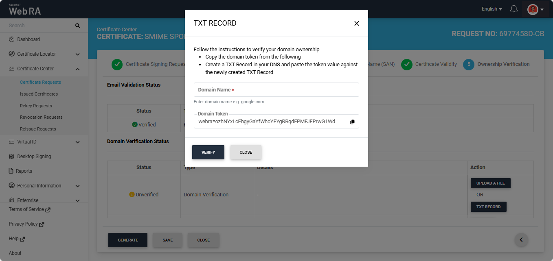Copy the domain token with copy icon
Screen dimensions: 553x261
point(352,122)
